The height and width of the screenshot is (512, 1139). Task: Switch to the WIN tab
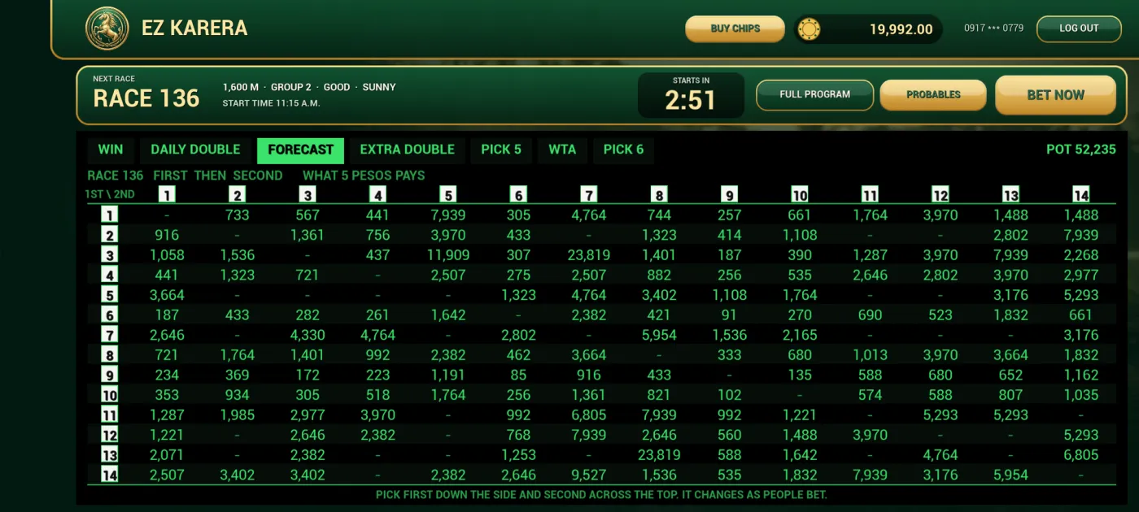[x=111, y=150]
